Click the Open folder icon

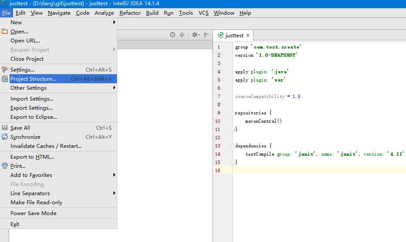tap(5, 32)
